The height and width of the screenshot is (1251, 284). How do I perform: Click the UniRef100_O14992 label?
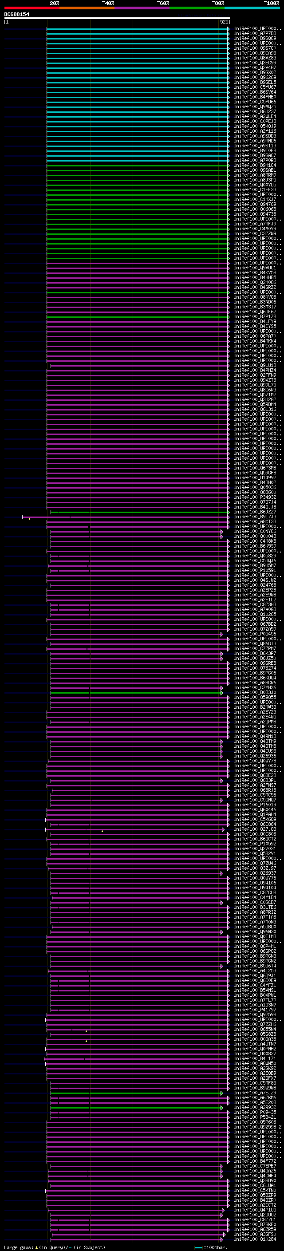pos(255,478)
